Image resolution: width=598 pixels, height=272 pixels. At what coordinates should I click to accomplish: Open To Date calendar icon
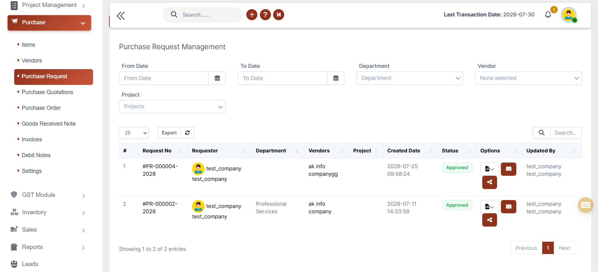pos(336,78)
